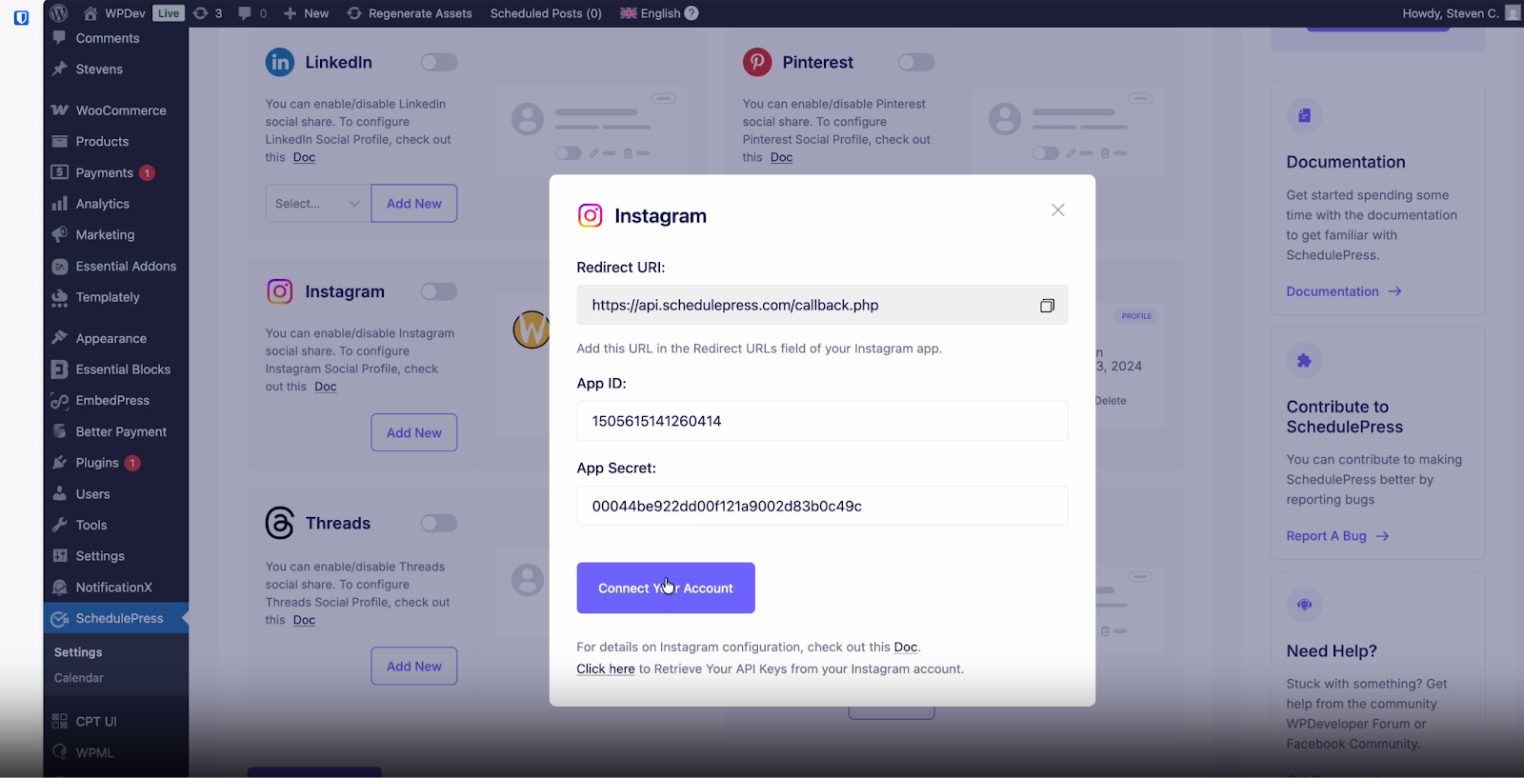Open Scheduled Posts (0) in admin bar

click(x=546, y=13)
